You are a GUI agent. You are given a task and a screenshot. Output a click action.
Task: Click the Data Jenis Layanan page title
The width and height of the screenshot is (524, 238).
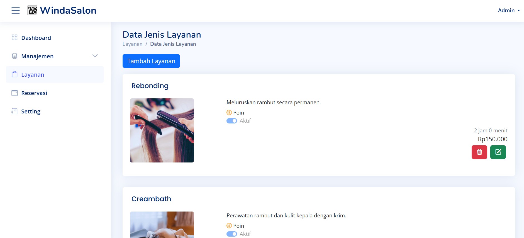coord(162,35)
